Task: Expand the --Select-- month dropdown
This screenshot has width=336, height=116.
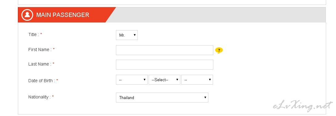Action: [164, 80]
